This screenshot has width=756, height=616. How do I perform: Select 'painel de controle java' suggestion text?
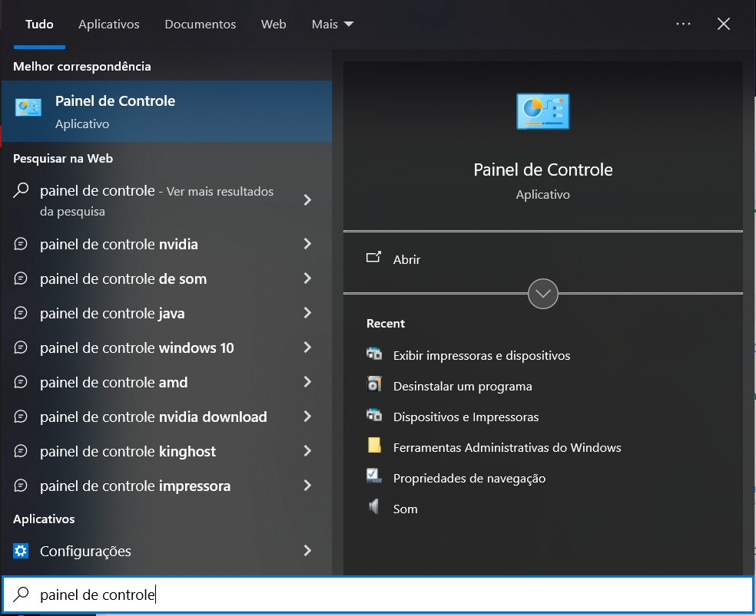112,313
